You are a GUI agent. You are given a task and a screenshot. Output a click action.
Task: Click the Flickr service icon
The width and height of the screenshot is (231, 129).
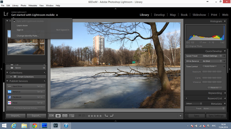click(x=9, y=103)
